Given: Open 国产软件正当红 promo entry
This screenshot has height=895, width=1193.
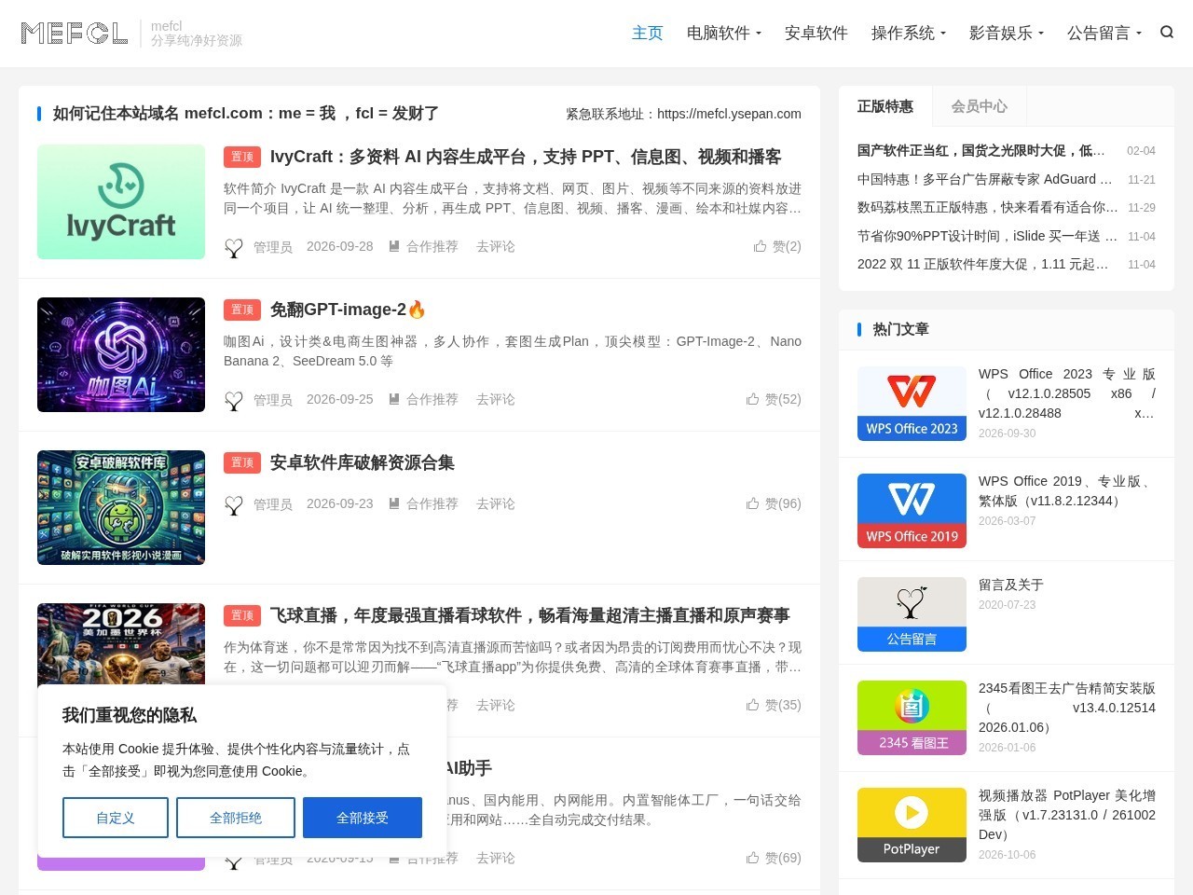Looking at the screenshot, I should [981, 150].
